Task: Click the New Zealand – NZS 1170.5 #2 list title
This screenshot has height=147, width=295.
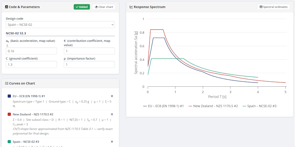Action: click(x=33, y=114)
